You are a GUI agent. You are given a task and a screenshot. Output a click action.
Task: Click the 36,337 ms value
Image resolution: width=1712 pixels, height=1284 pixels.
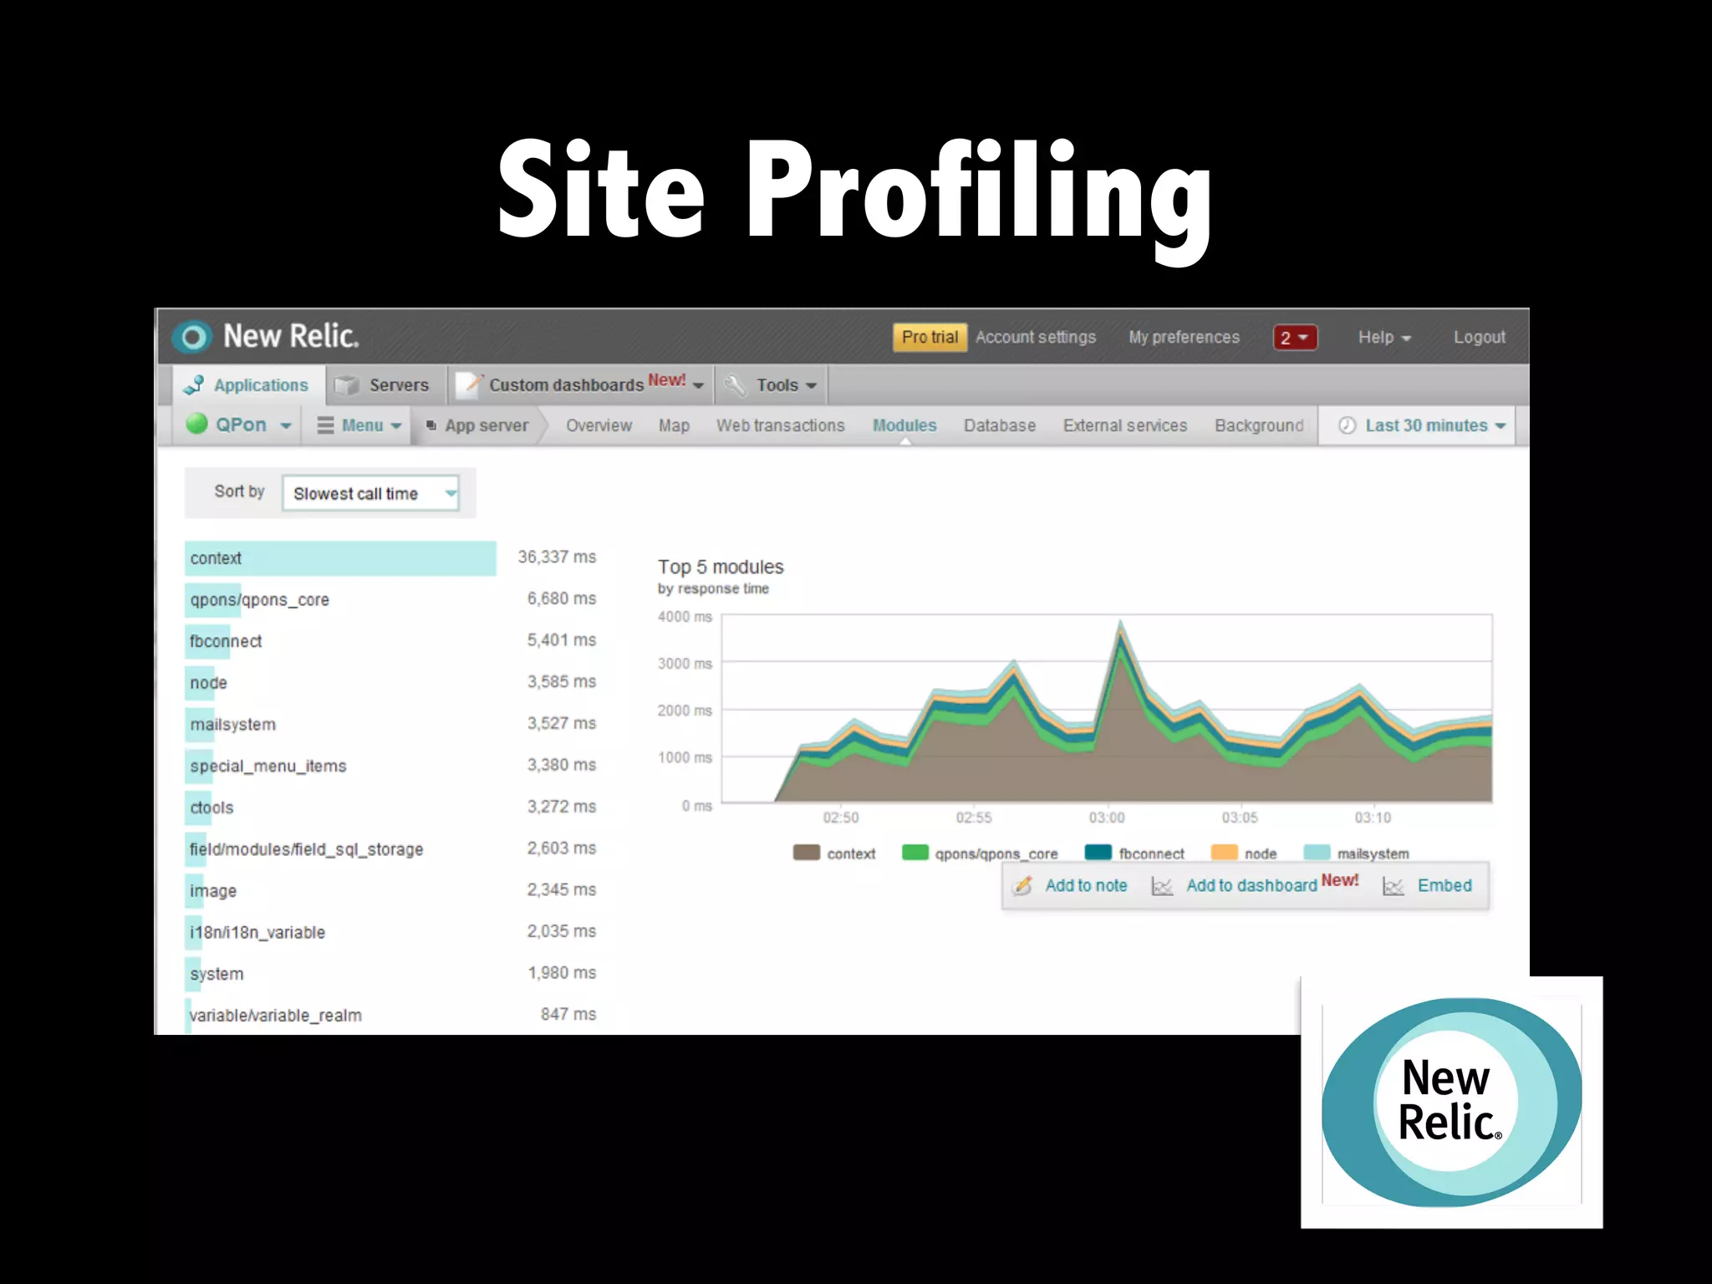tap(557, 557)
